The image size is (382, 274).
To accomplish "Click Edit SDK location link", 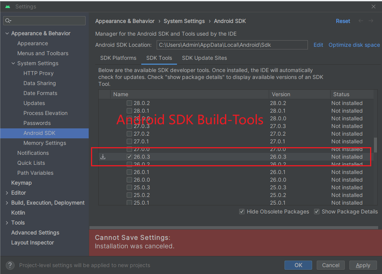I will pos(318,45).
